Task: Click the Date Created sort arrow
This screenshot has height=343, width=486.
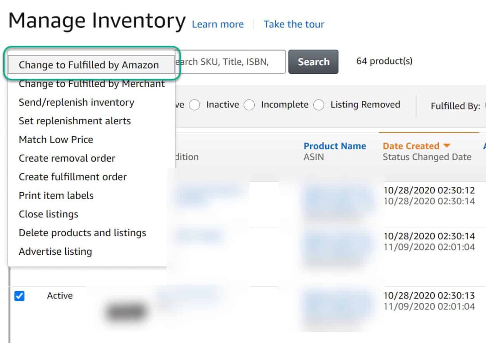Action: click(x=446, y=146)
